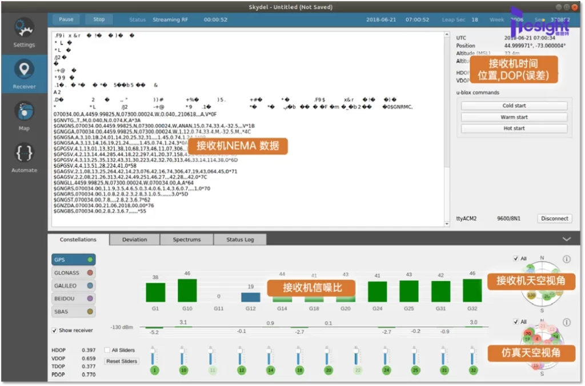Screen dimensions: 585x386
Task: Select the satellite 31 badge under the sliders
Action: tap(444, 370)
